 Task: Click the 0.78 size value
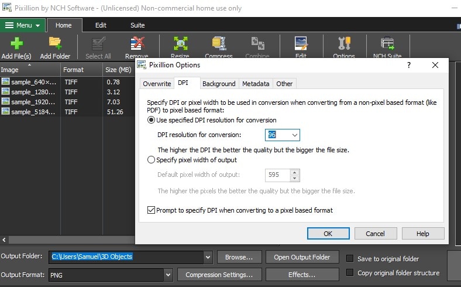pyautogui.click(x=113, y=82)
